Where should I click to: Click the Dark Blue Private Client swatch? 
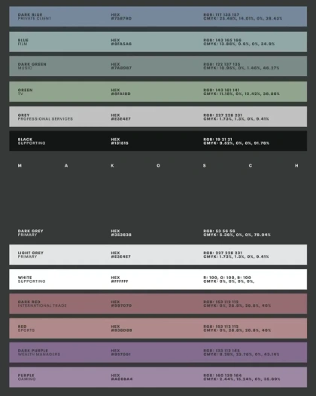pos(158,17)
